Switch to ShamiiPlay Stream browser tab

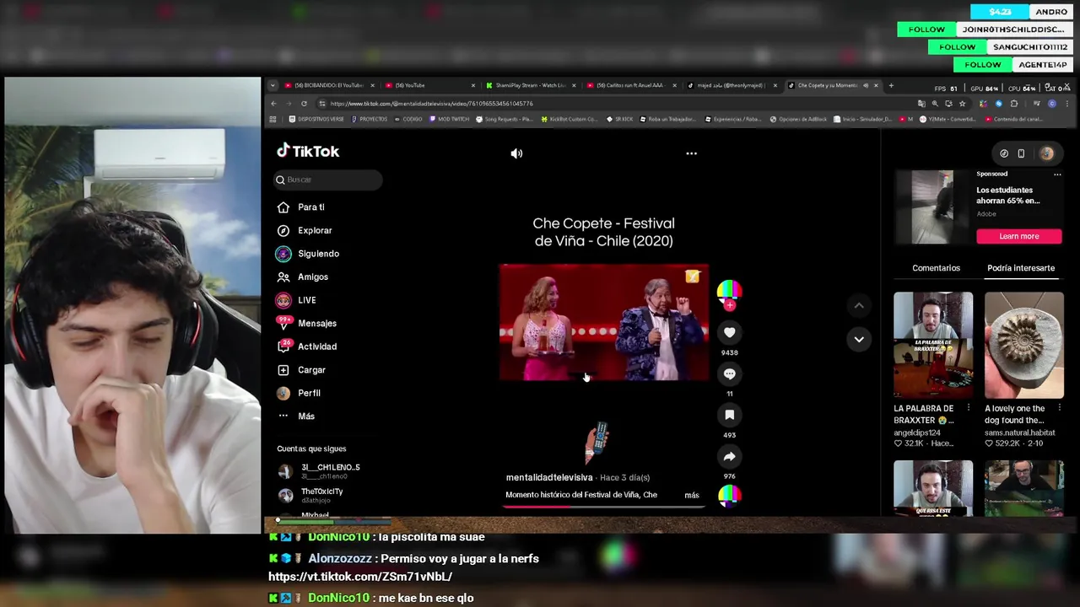point(531,85)
